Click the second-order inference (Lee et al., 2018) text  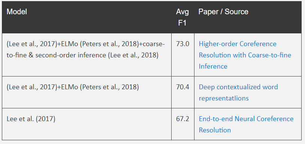[97, 55]
